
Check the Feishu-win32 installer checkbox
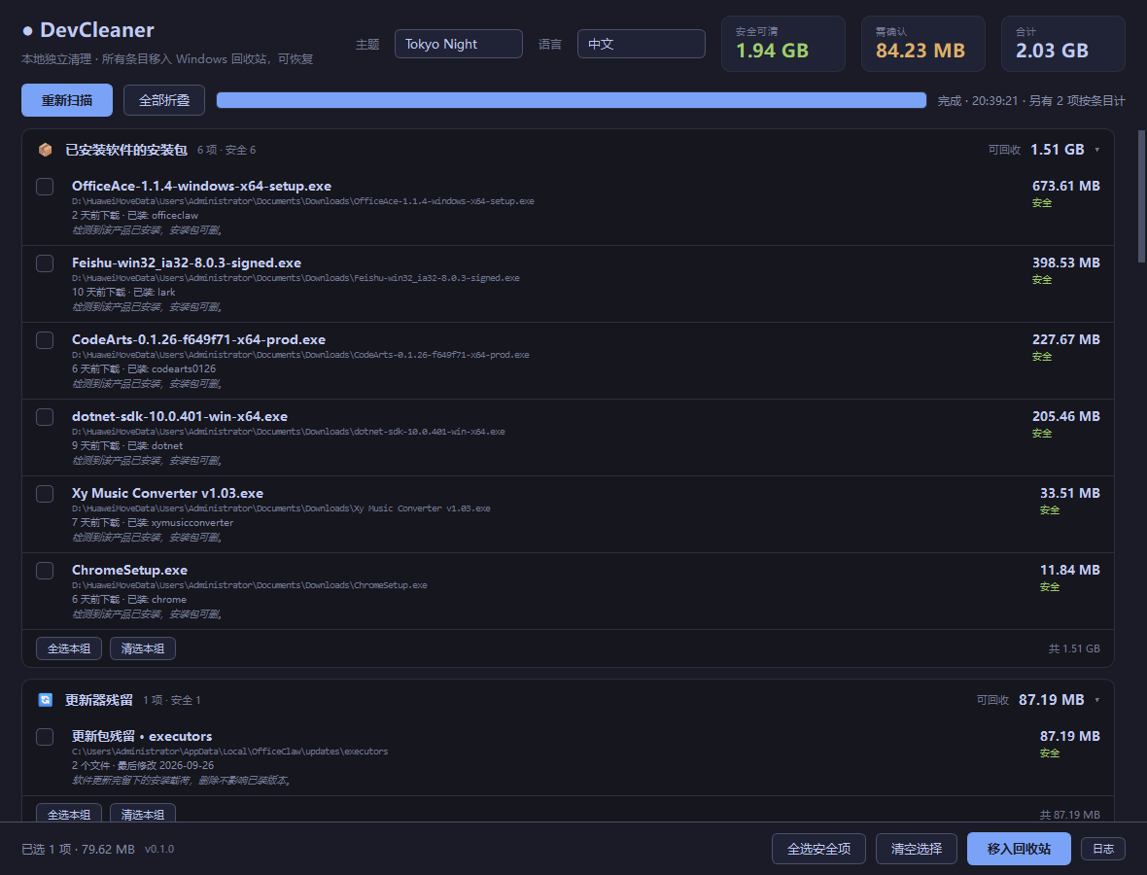coord(45,263)
